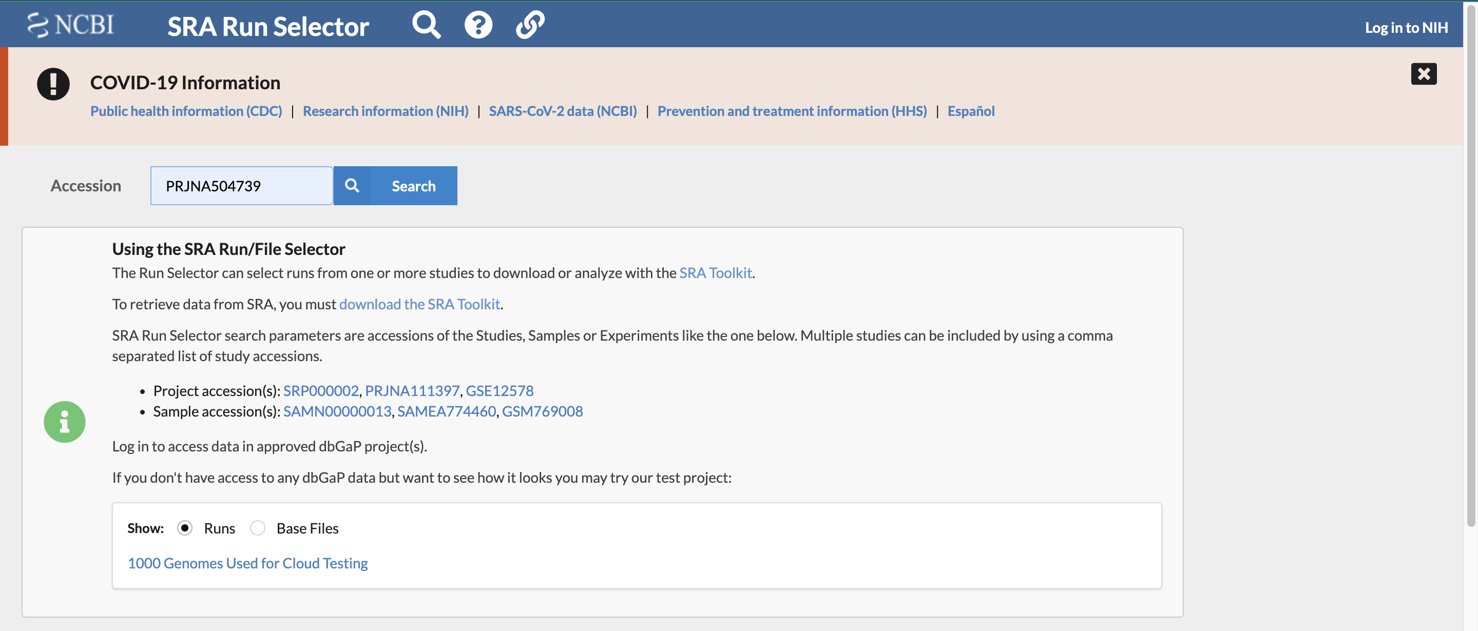Click the PRJNA504739 accession input field
The width and height of the screenshot is (1478, 631).
coord(242,185)
